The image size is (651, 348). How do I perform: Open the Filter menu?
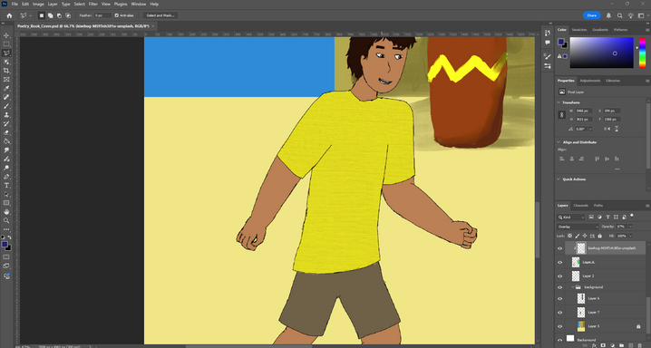93,5
